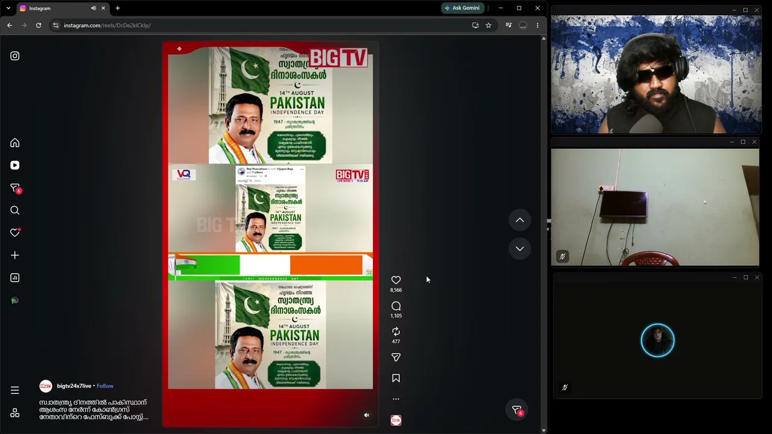The width and height of the screenshot is (772, 434).
Task: View site information in the address bar
Action: (55, 25)
